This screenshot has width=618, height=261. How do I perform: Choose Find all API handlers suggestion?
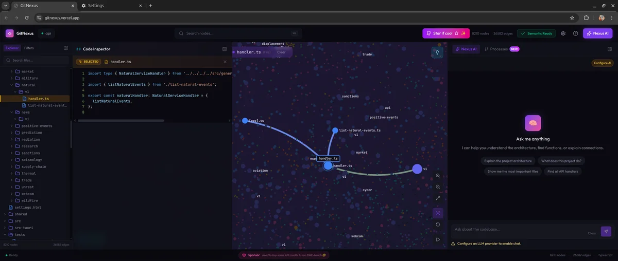tap(563, 172)
